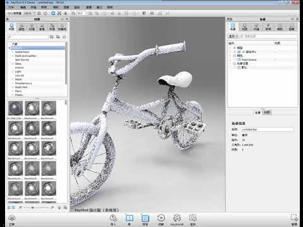Open the 相机 menu
Screen dimensions: 303x227
[x=56, y=7]
